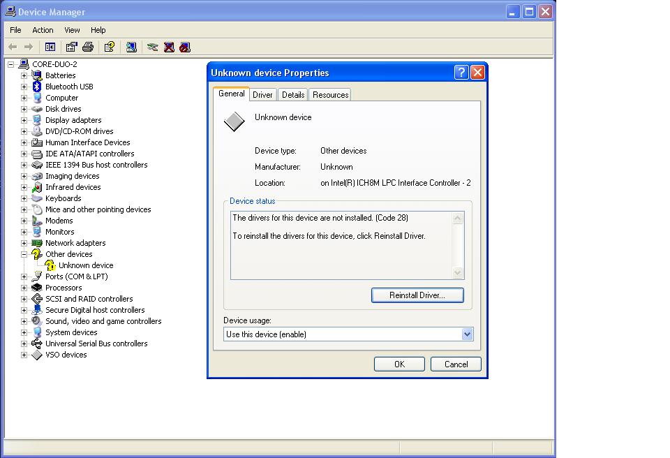670x458 pixels.
Task: Select the Processors category icon
Action: (37, 288)
